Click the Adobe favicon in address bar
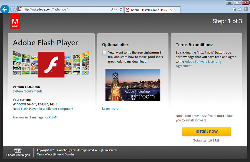Screen dimensions: 250x162 (x=20, y=9)
